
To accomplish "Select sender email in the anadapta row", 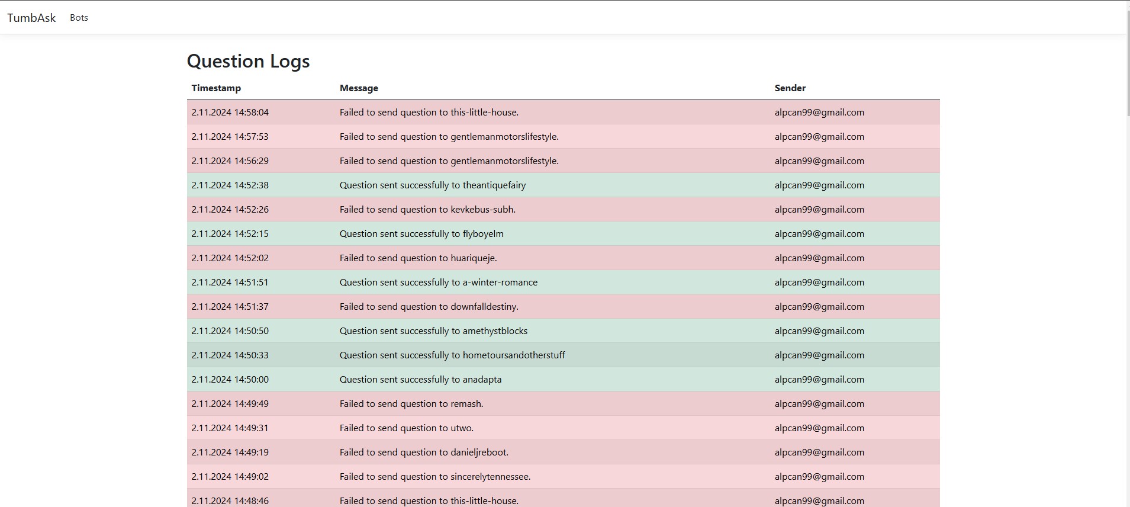I will (819, 380).
